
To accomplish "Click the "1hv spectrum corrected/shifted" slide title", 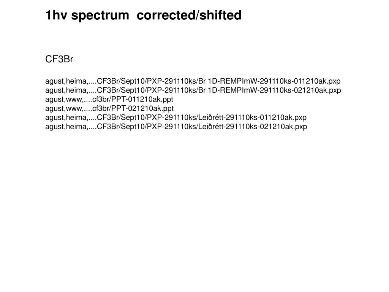I will (x=143, y=15).
